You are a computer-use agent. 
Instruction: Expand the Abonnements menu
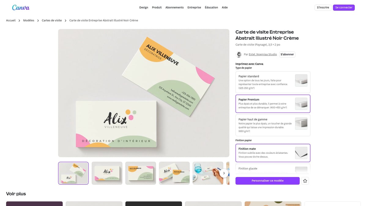pyautogui.click(x=175, y=7)
